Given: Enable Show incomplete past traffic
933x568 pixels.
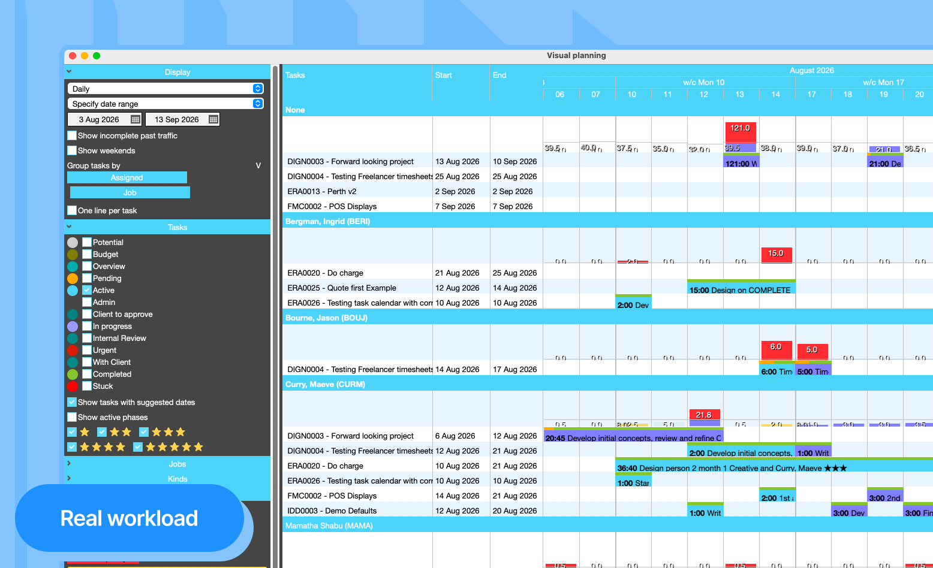Looking at the screenshot, I should pyautogui.click(x=72, y=135).
